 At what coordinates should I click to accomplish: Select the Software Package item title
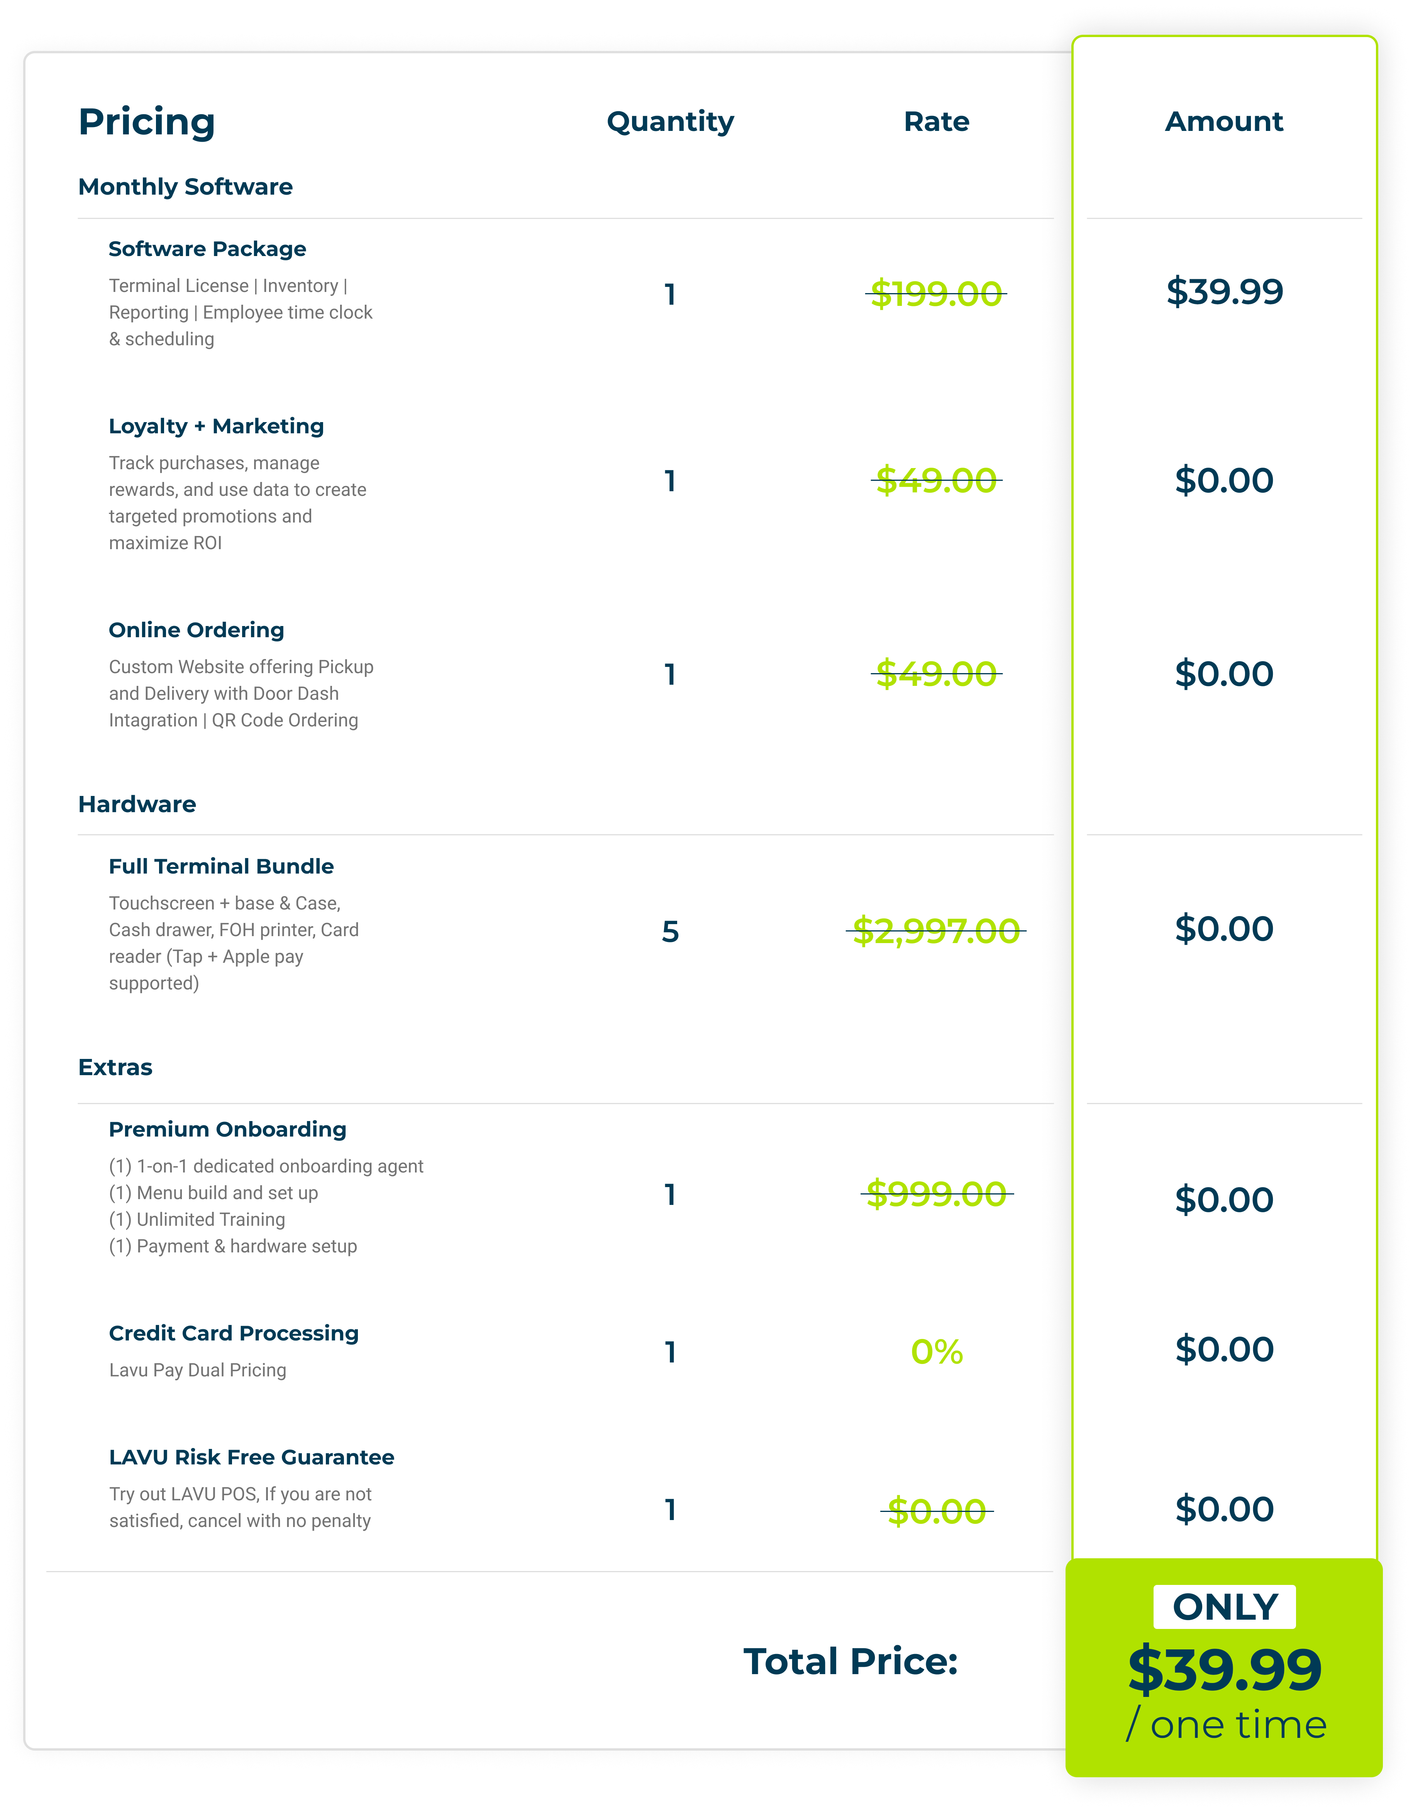207,249
